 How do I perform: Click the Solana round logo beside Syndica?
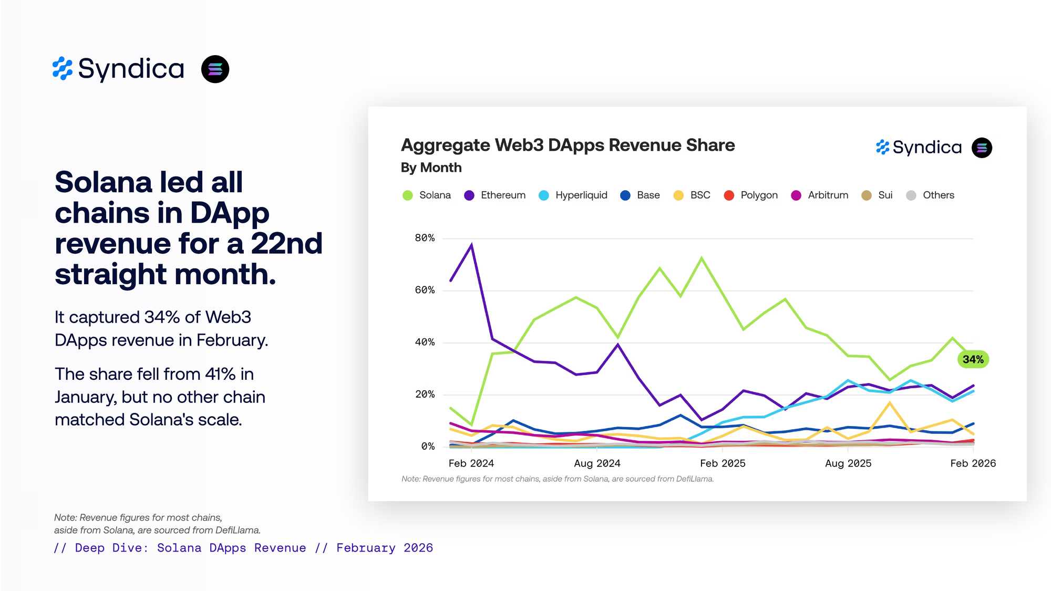coord(215,69)
